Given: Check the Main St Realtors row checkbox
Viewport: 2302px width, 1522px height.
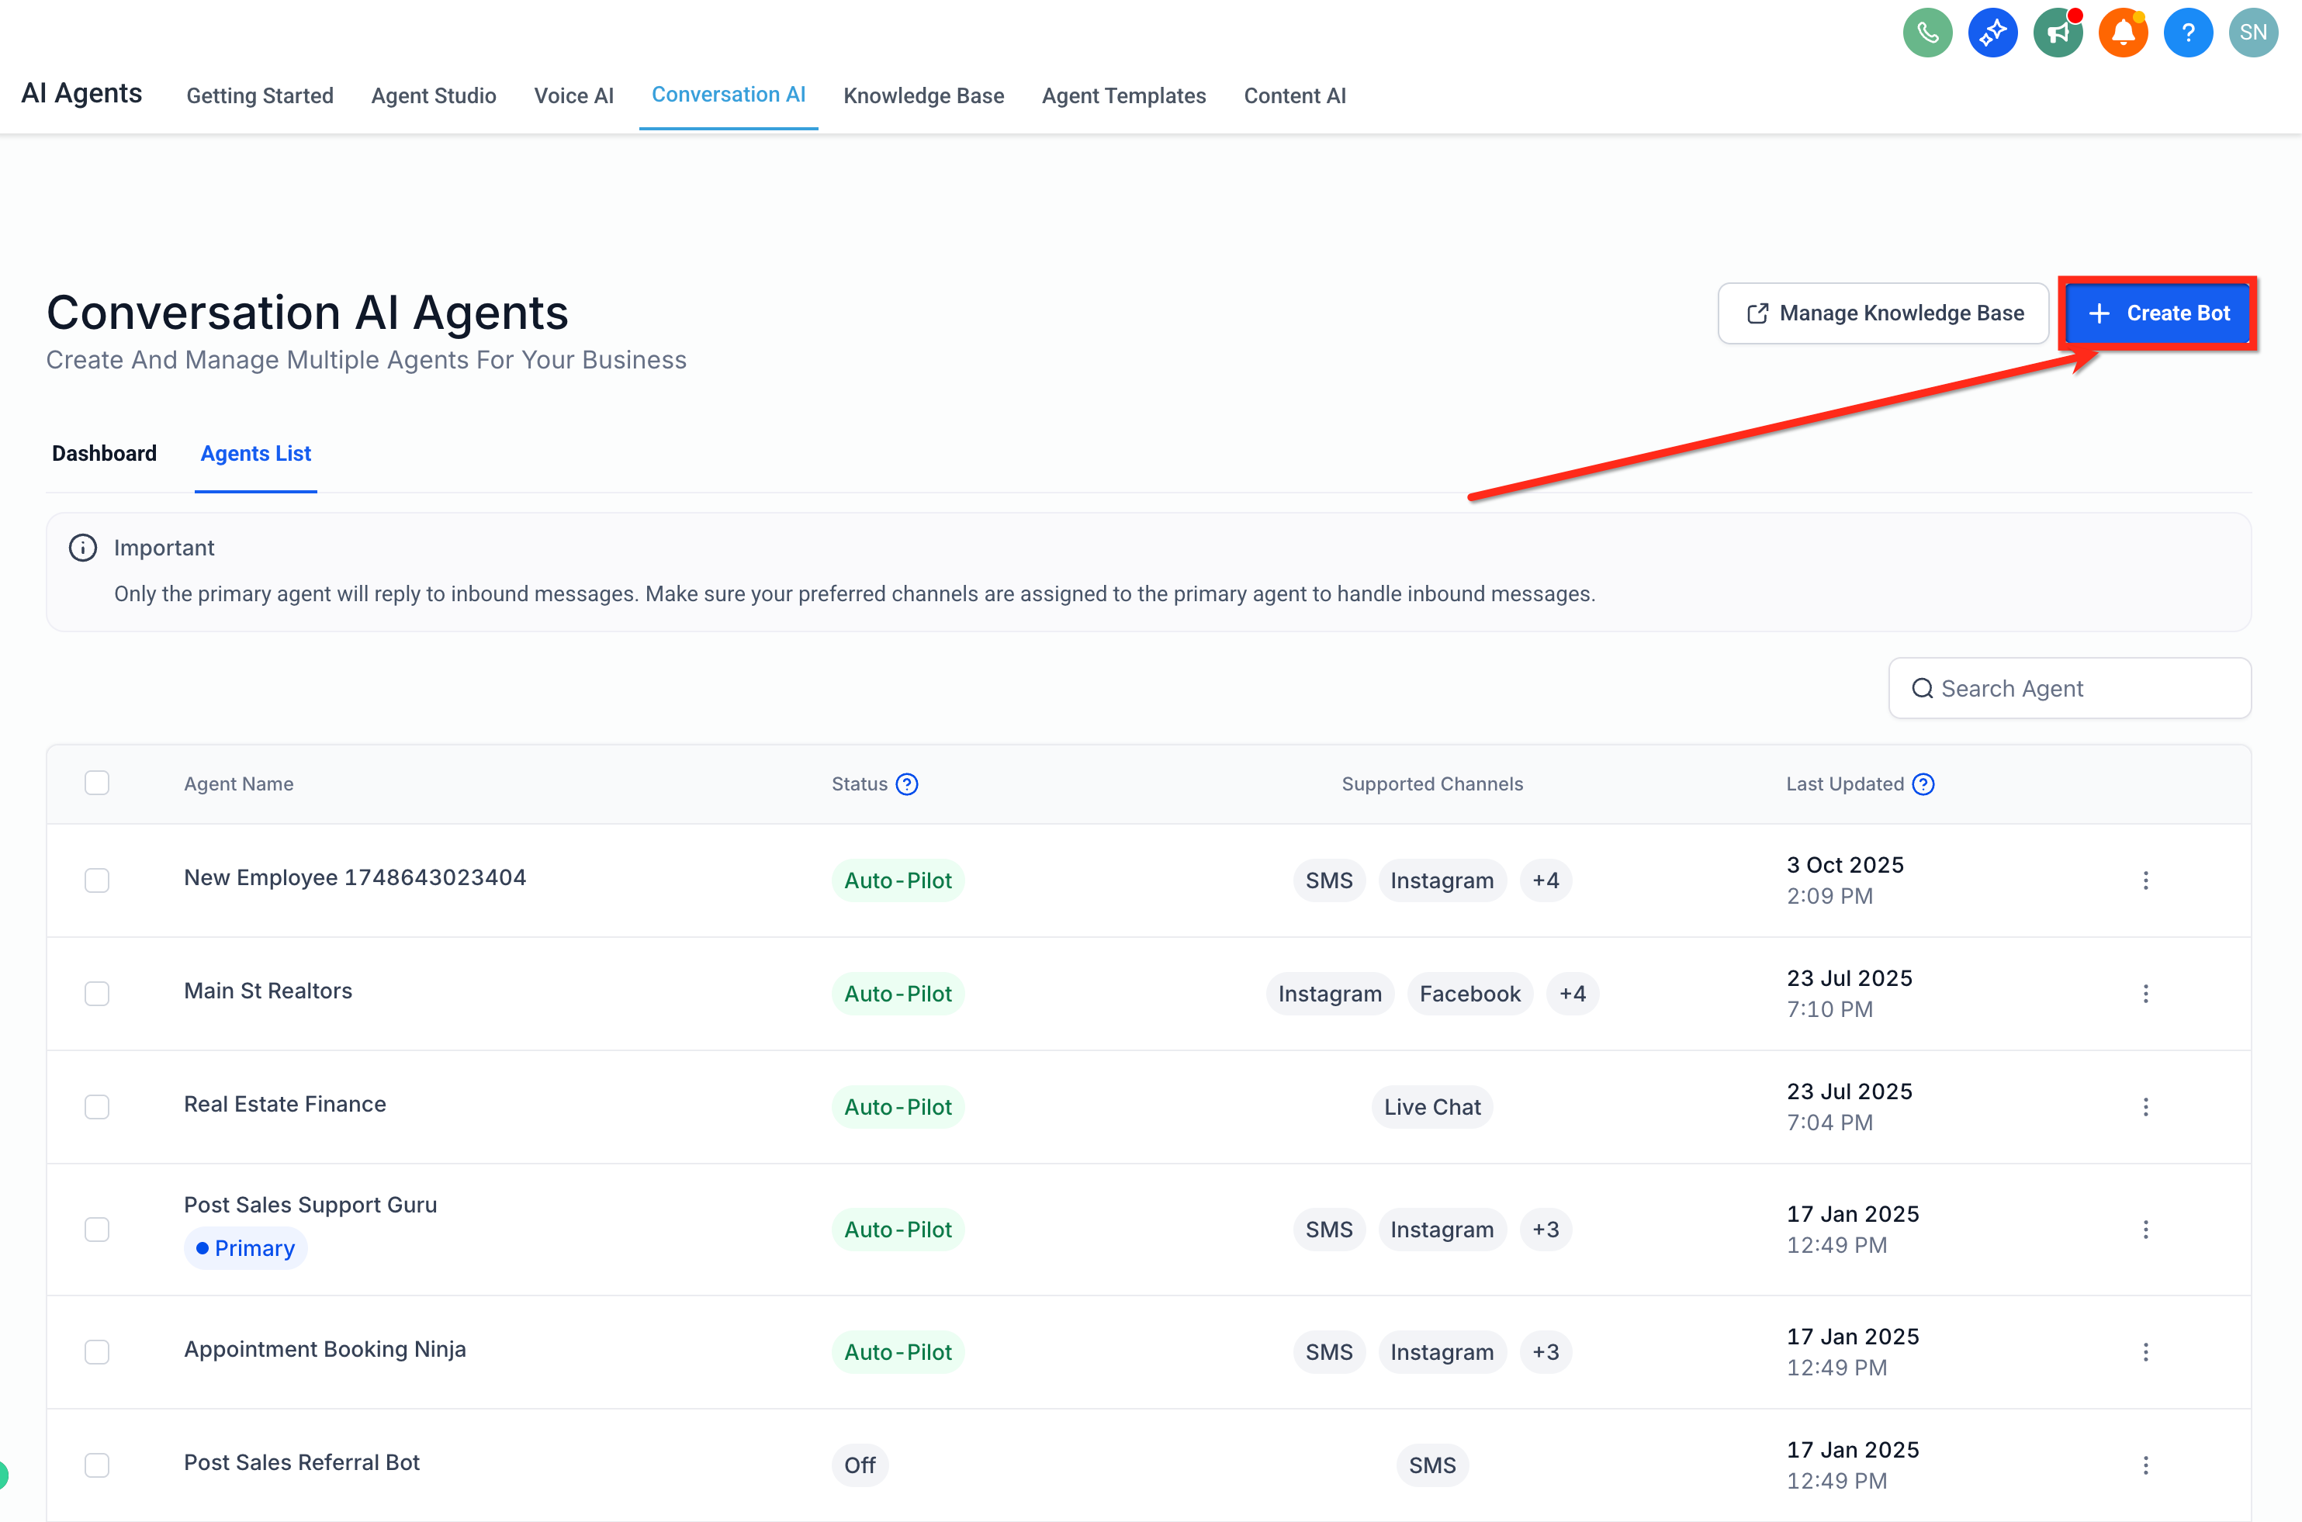Looking at the screenshot, I should 97,994.
